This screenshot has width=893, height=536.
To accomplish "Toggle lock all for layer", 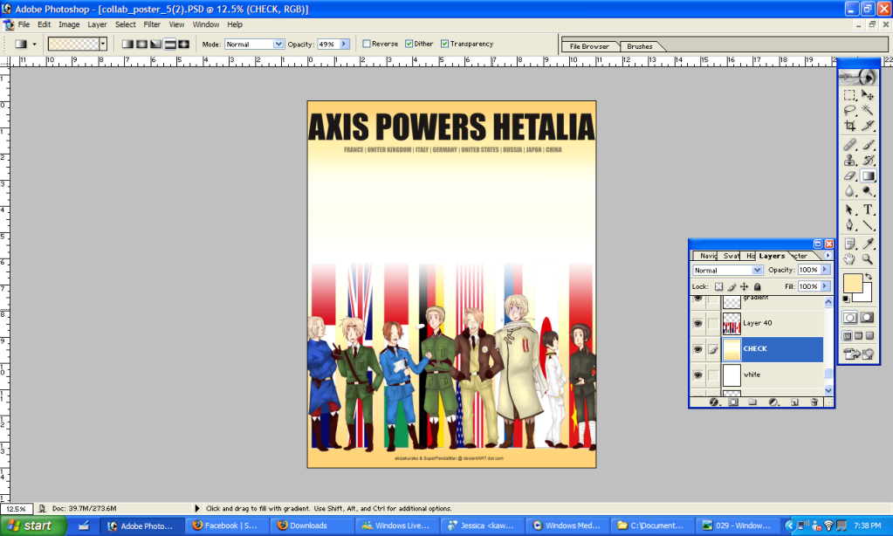I will 758,286.
